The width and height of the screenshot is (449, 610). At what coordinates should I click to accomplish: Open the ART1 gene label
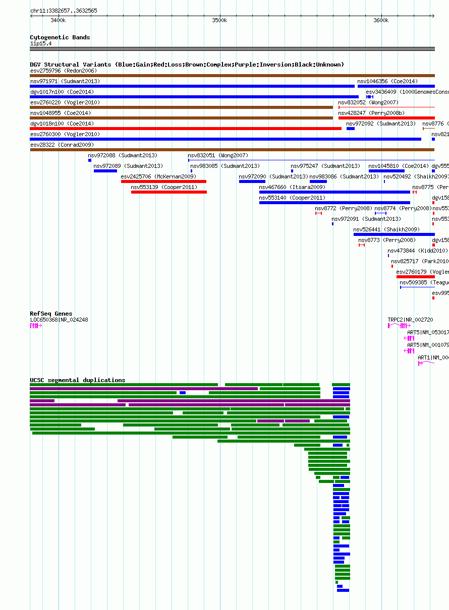tap(433, 357)
